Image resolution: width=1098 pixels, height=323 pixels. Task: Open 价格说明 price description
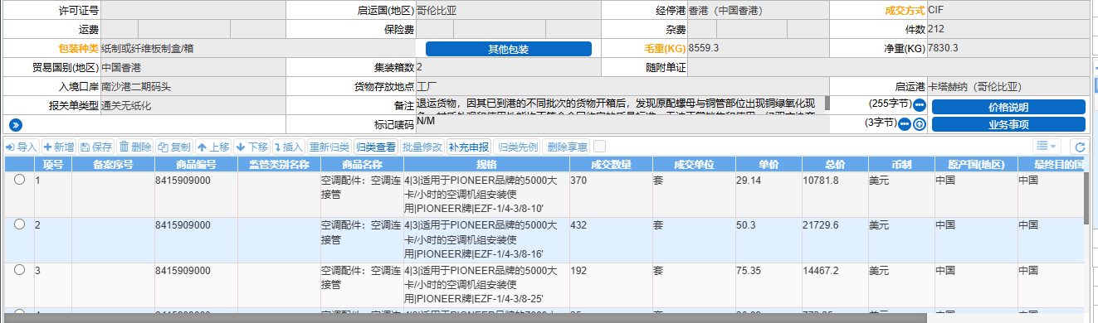pyautogui.click(x=1008, y=107)
